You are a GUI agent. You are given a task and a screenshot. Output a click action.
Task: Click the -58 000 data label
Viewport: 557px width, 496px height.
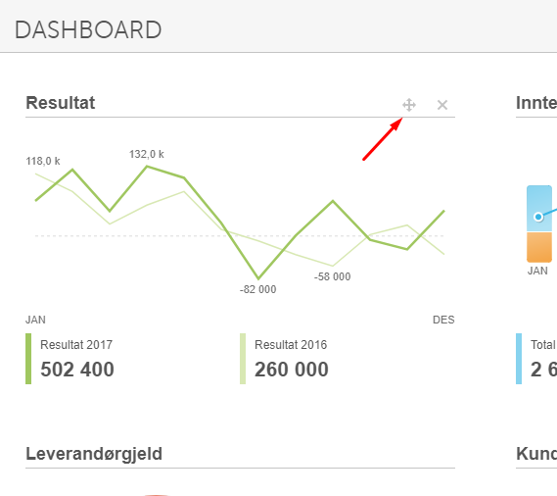pos(333,276)
